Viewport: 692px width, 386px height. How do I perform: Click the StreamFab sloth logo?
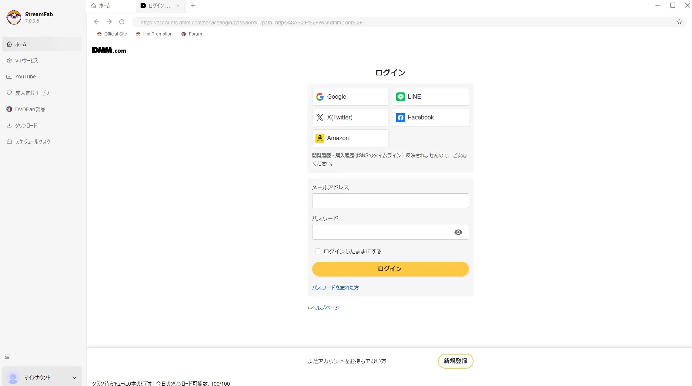point(14,17)
